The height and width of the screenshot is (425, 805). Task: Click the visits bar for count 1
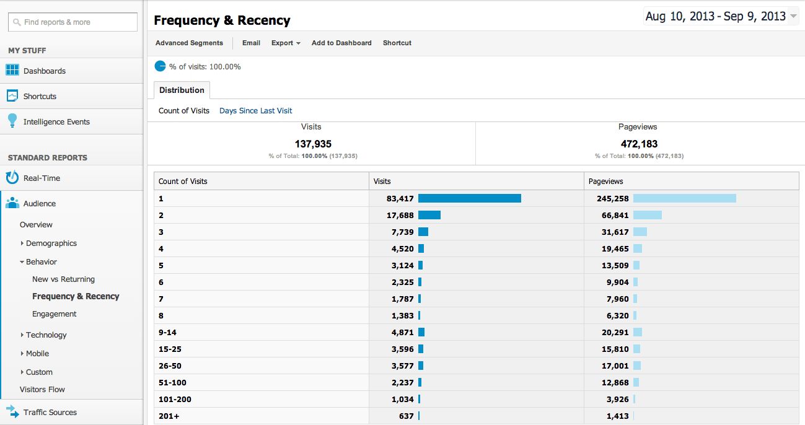(x=469, y=198)
